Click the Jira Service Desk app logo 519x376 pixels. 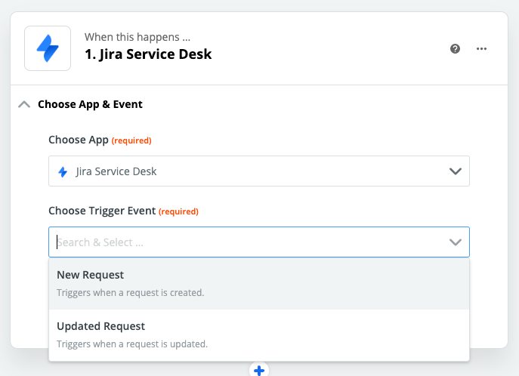click(x=48, y=48)
